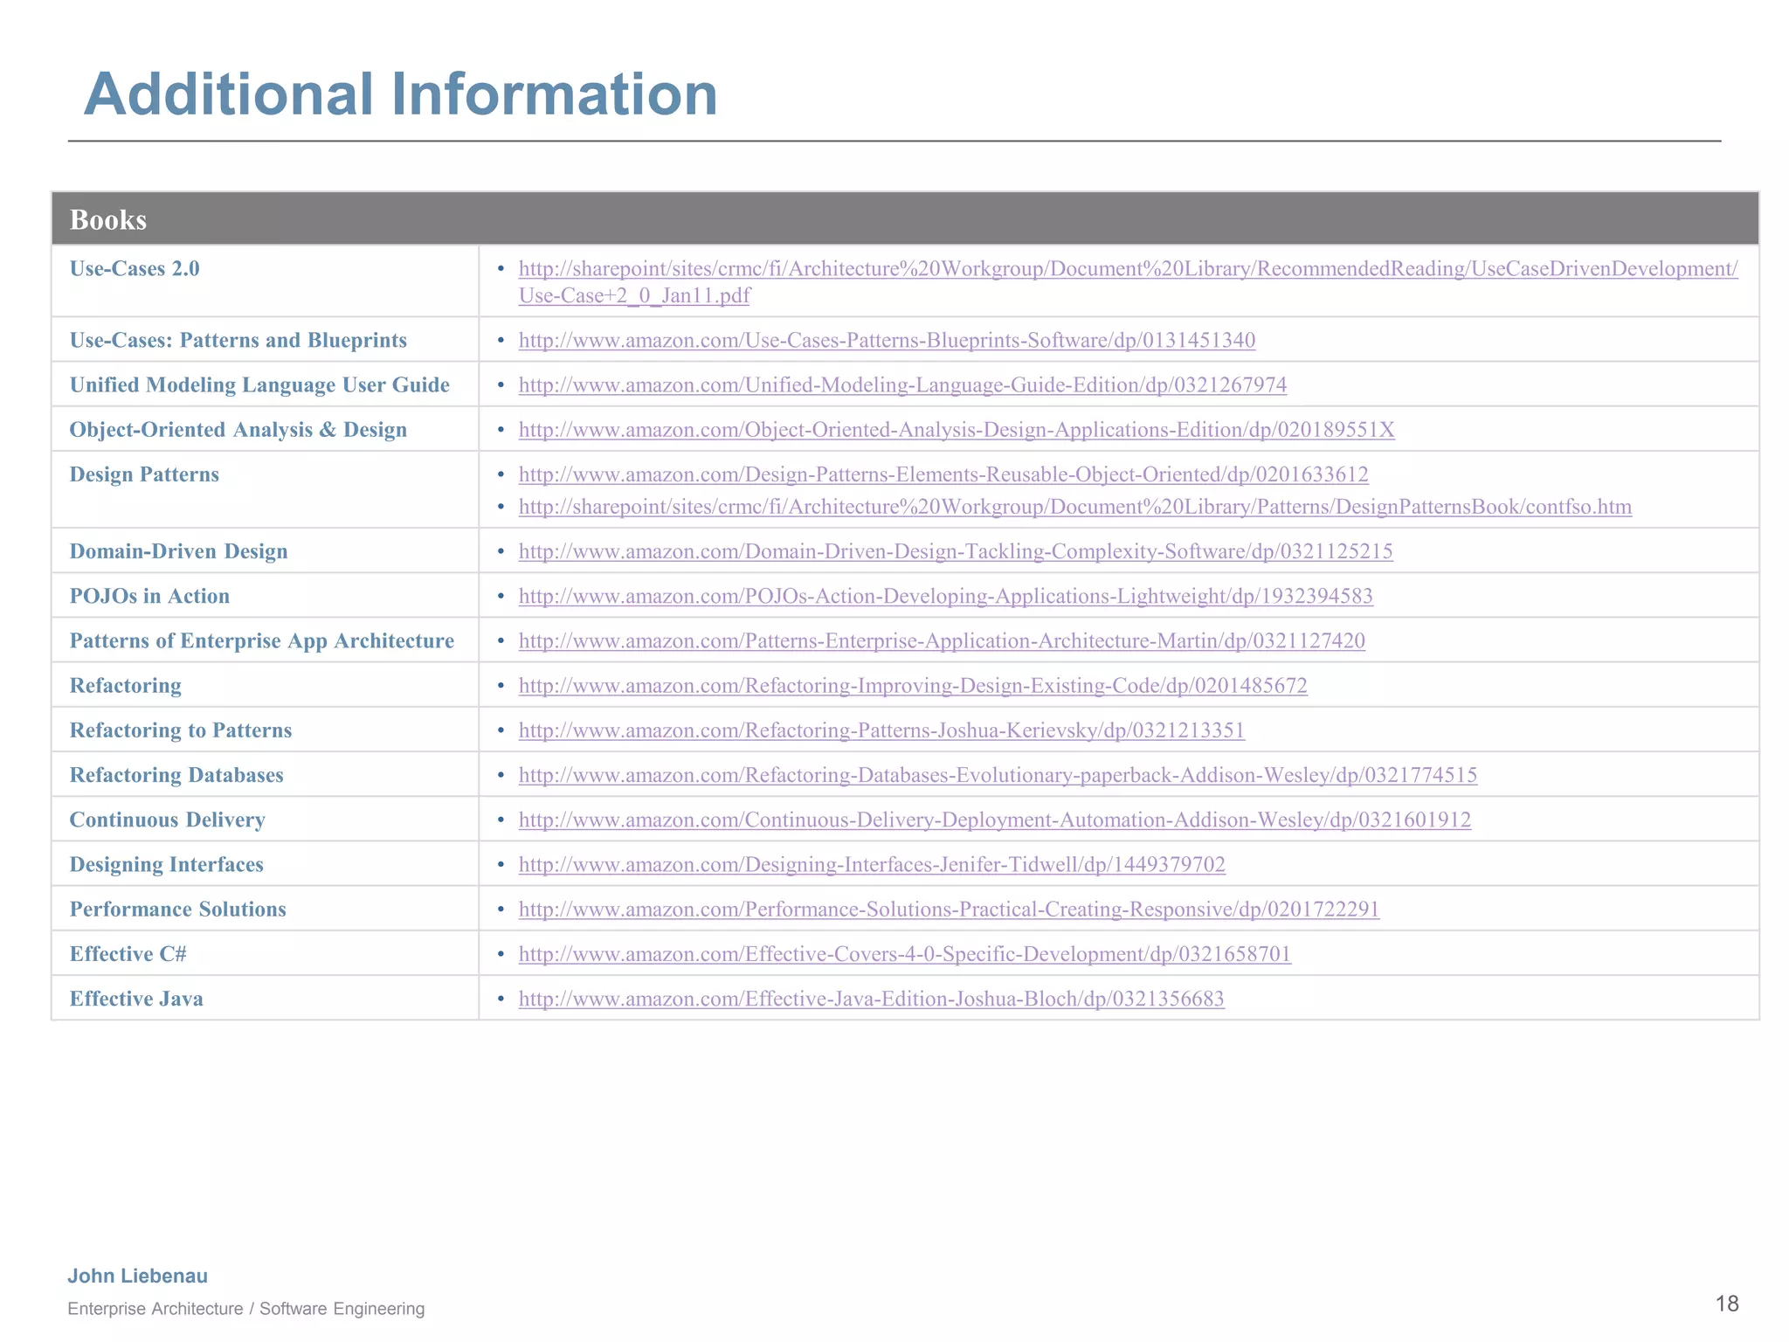Select the 'Effective Java' title cell
This screenshot has width=1789, height=1342.
(265, 999)
